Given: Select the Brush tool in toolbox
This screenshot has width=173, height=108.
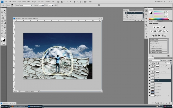Looking at the screenshot, I should (5, 18).
